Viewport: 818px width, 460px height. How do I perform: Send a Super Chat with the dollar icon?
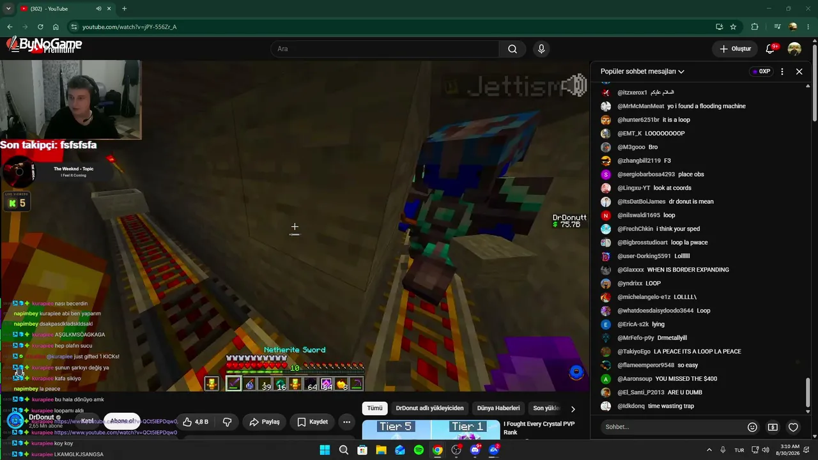coord(773,427)
